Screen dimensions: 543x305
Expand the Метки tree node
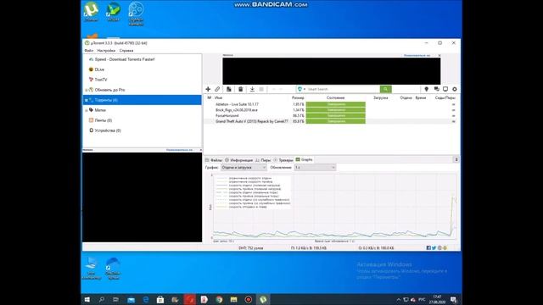click(87, 110)
